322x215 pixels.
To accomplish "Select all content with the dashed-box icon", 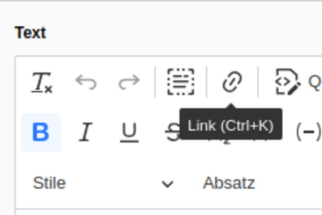I will 181,82.
